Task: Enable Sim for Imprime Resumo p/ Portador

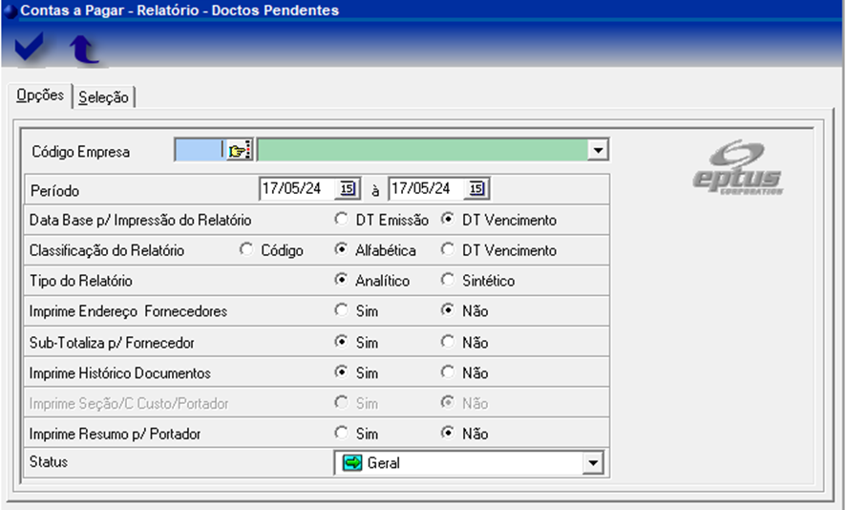Action: tap(342, 434)
